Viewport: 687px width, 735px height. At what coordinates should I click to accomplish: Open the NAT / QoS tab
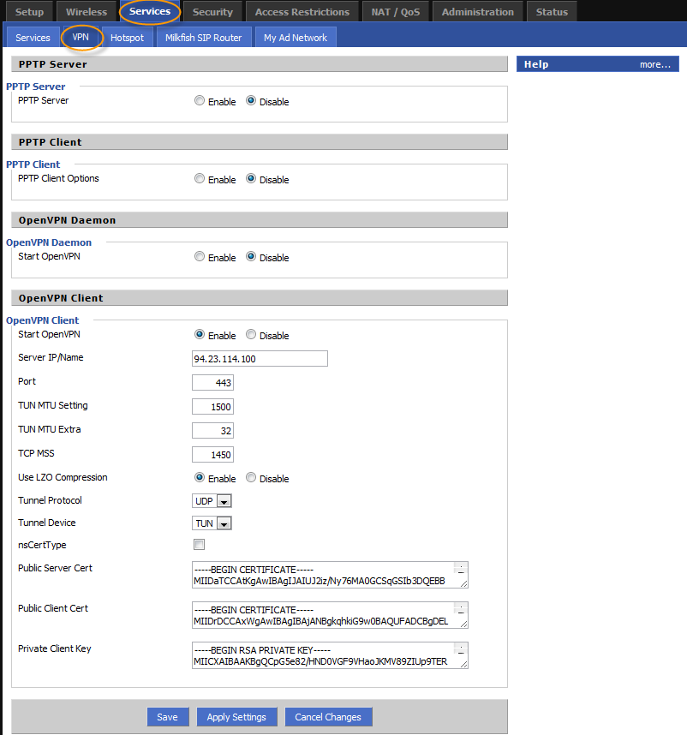pyautogui.click(x=396, y=12)
